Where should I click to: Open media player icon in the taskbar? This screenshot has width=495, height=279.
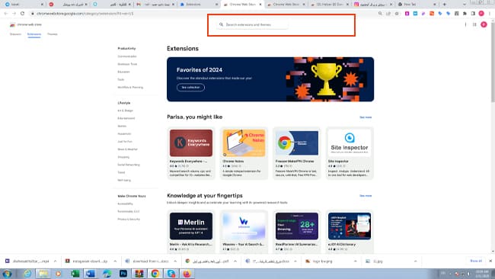(x=58, y=274)
